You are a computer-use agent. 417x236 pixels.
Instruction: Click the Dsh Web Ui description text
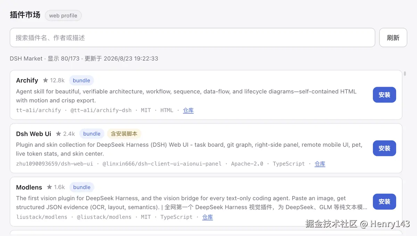pyautogui.click(x=189, y=149)
